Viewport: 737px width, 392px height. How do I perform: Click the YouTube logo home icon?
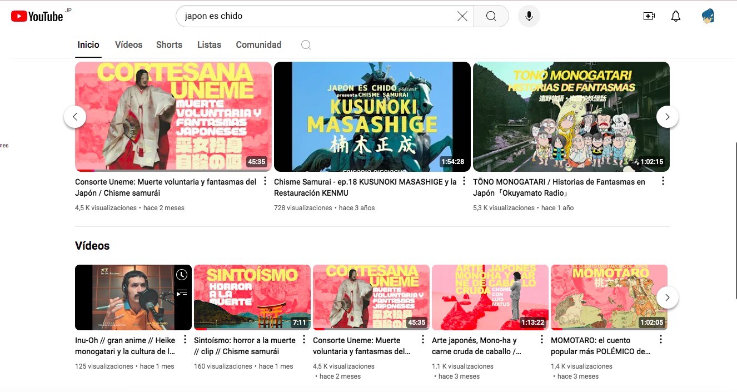tap(37, 16)
